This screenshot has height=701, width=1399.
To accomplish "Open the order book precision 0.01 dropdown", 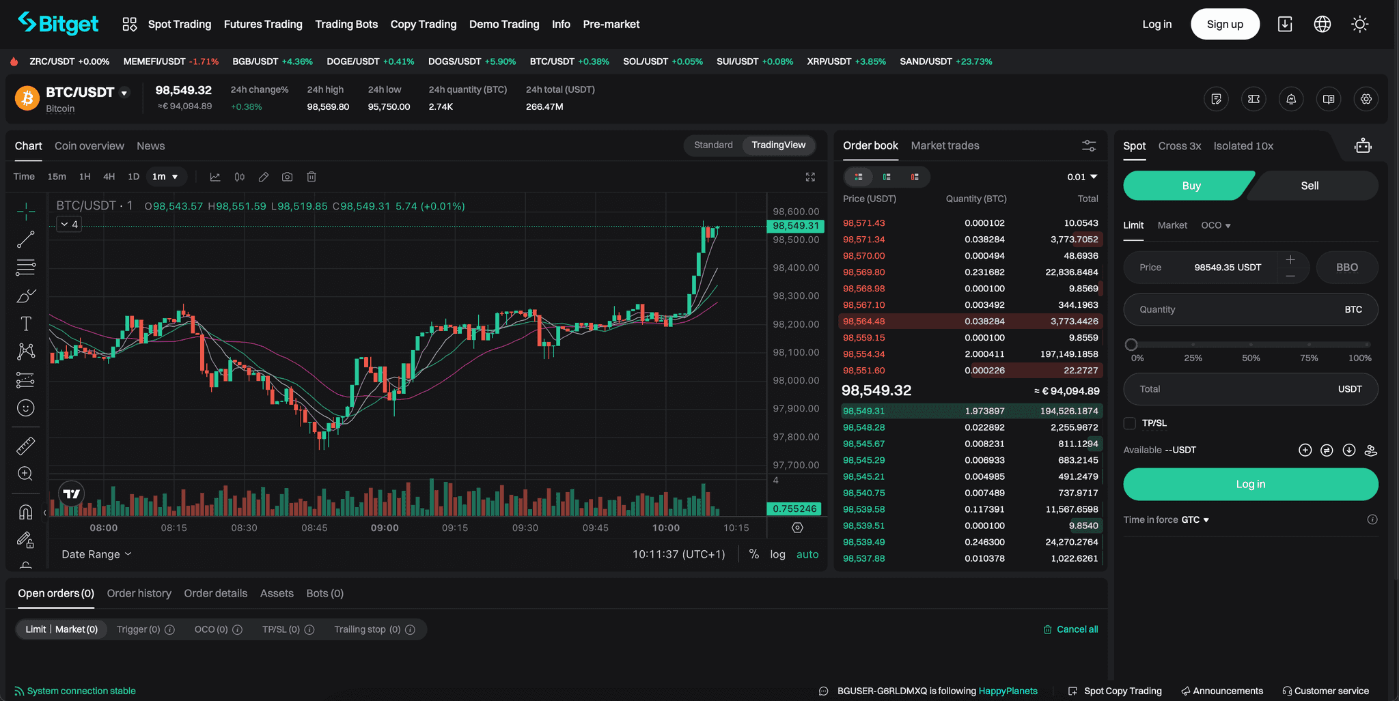I will tap(1081, 176).
